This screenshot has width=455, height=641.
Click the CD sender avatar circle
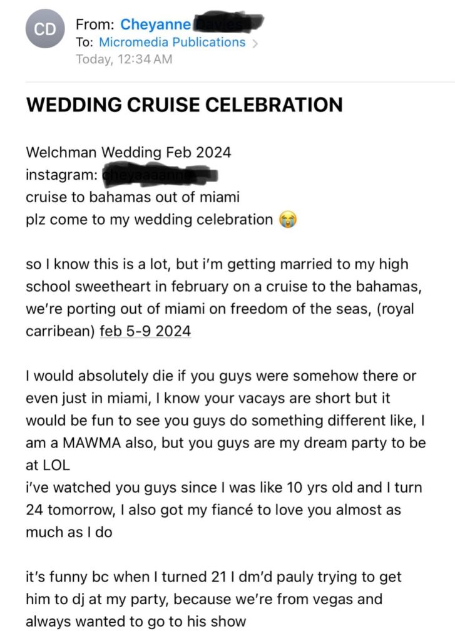[x=44, y=29]
